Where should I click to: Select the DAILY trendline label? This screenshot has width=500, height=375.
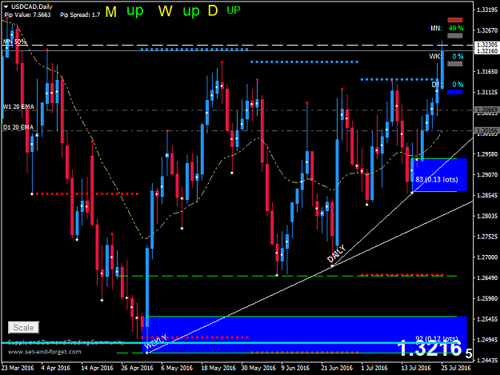tap(336, 254)
